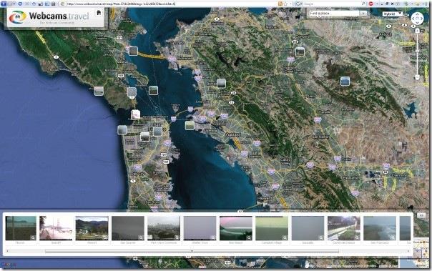432x271 pixels.
Task: Open the Golden Gate Bridge webcam thumbnail
Action: point(56,228)
